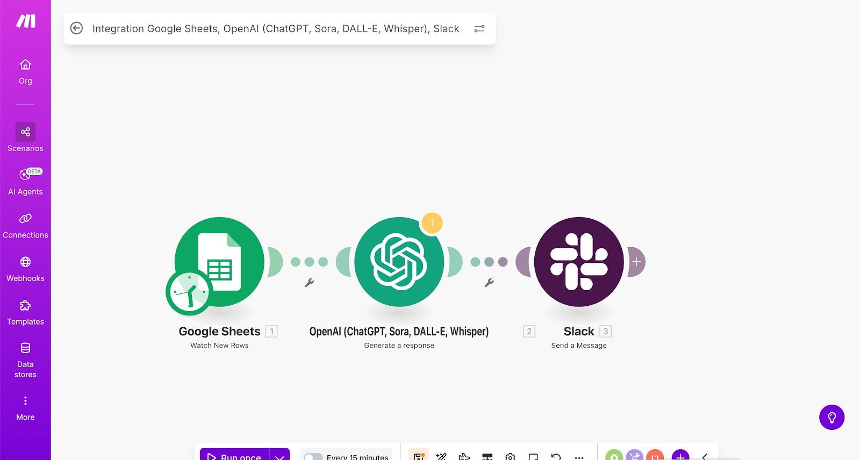Select the OpenAI module
Screen dimensions: 860x460
coord(399,262)
